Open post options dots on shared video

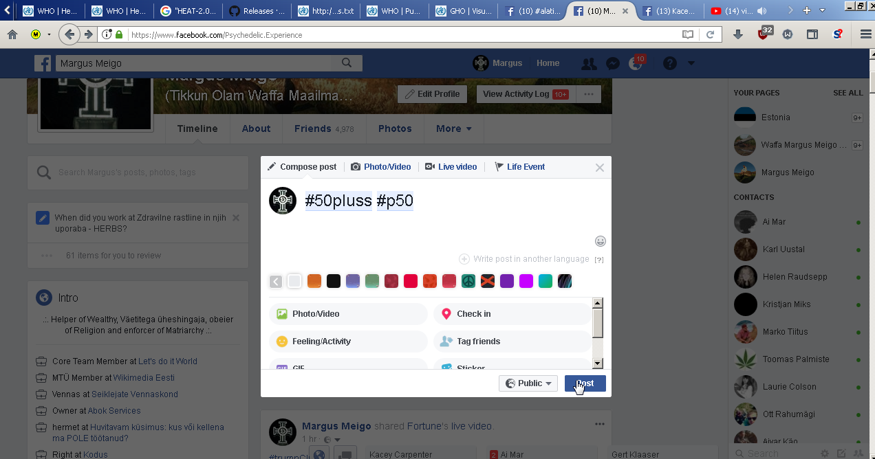pyautogui.click(x=600, y=425)
